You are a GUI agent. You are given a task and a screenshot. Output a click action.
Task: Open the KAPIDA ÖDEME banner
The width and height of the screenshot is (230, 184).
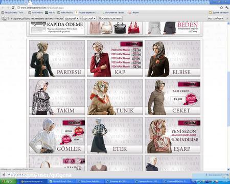pyautogui.click(x=57, y=28)
